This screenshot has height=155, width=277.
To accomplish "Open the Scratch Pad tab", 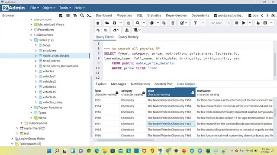I will coord(164,84).
